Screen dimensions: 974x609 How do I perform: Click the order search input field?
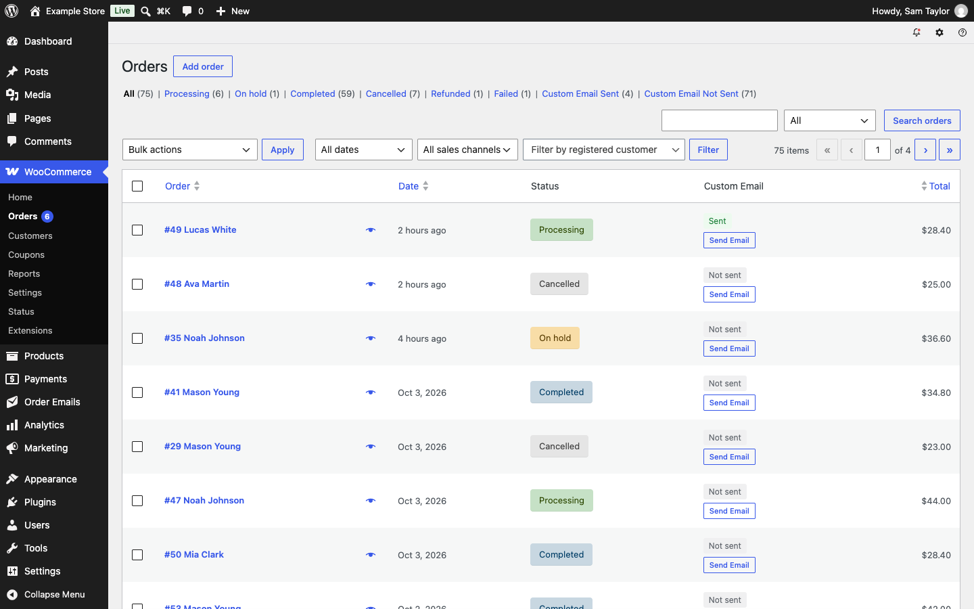720,120
